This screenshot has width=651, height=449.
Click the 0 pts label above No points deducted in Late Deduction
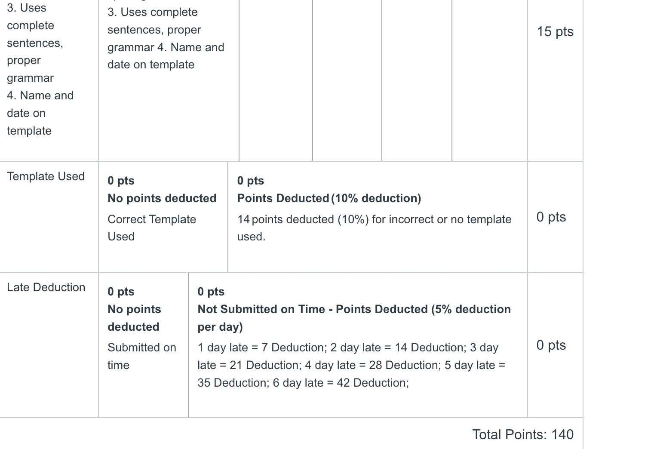point(121,292)
